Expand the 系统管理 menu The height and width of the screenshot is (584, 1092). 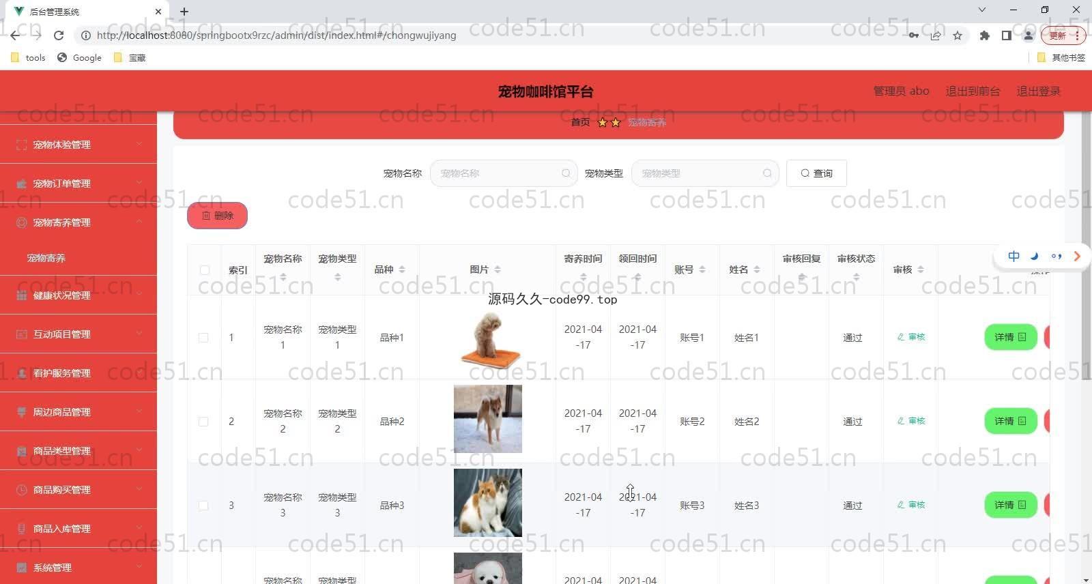[x=78, y=568]
